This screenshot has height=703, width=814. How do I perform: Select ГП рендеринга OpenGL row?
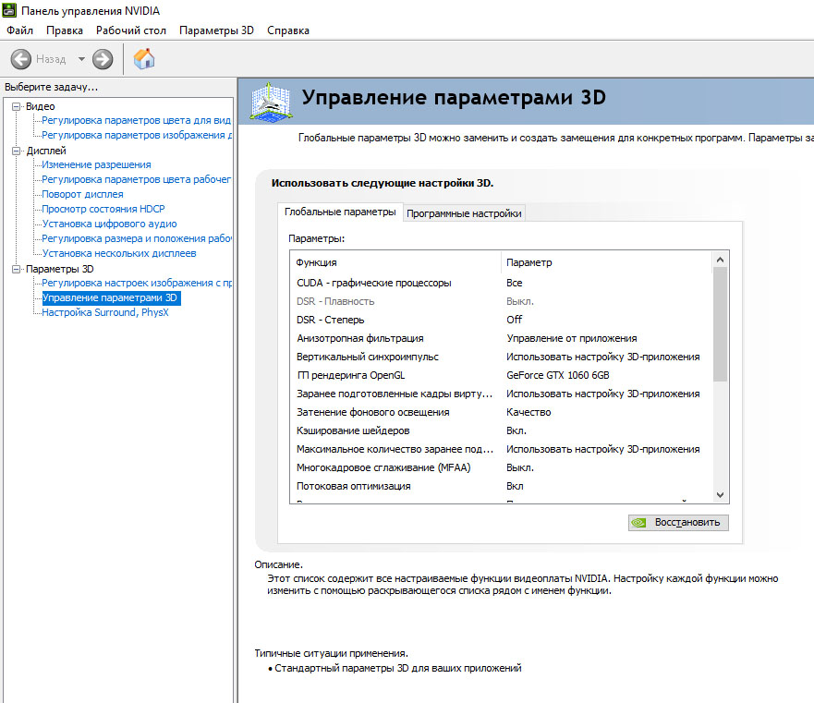coord(501,375)
